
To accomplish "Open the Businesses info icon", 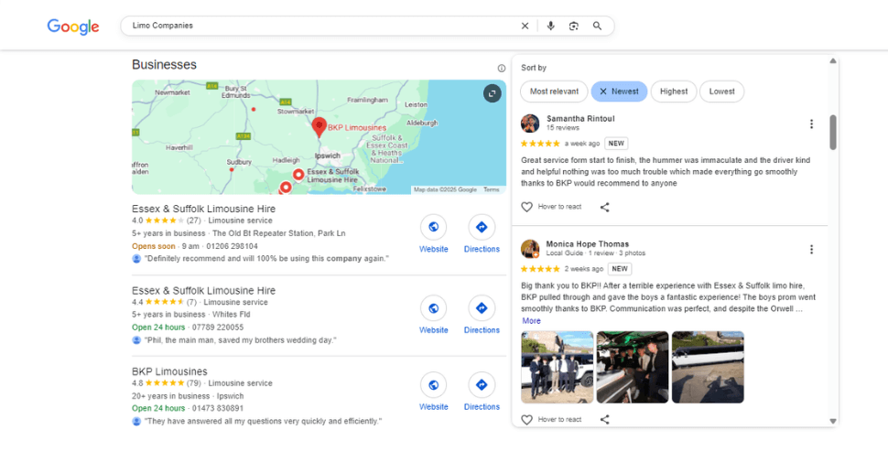I will pos(501,69).
